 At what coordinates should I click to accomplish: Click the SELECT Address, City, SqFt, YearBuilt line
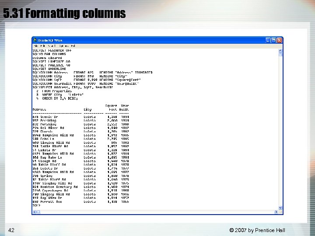73,87
